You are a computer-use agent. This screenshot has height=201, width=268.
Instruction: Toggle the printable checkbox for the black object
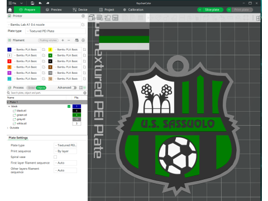pos(69,106)
